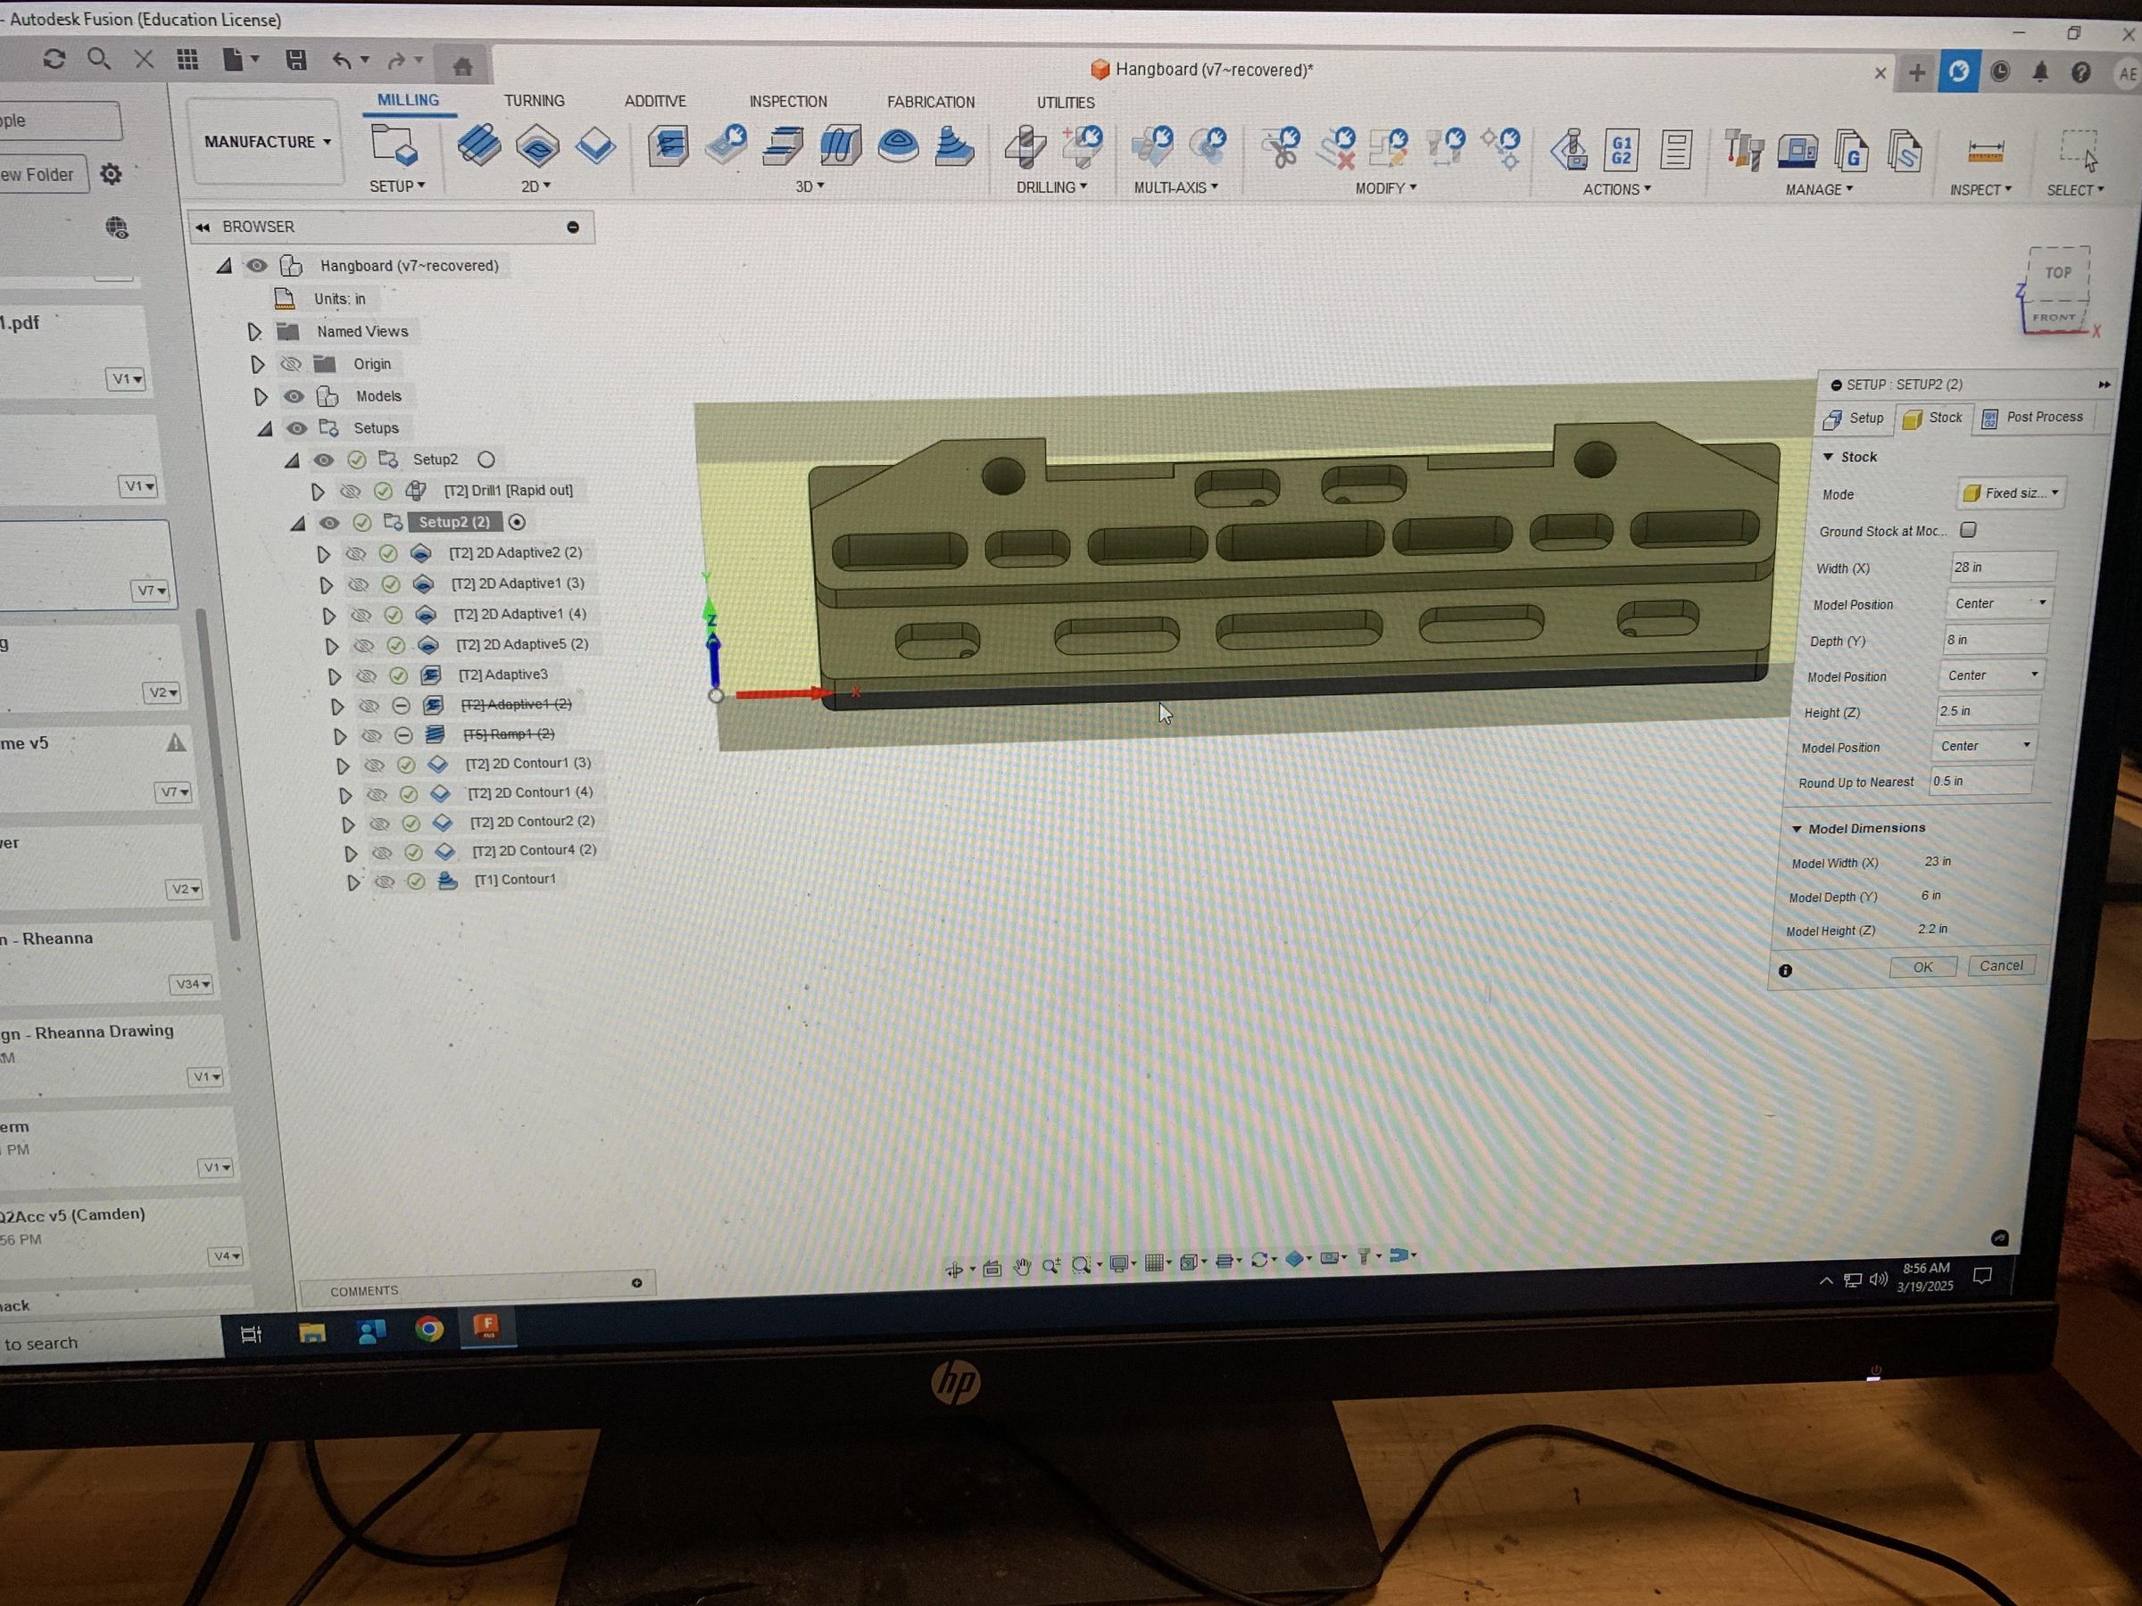Expand the Named Views folder

pos(253,332)
